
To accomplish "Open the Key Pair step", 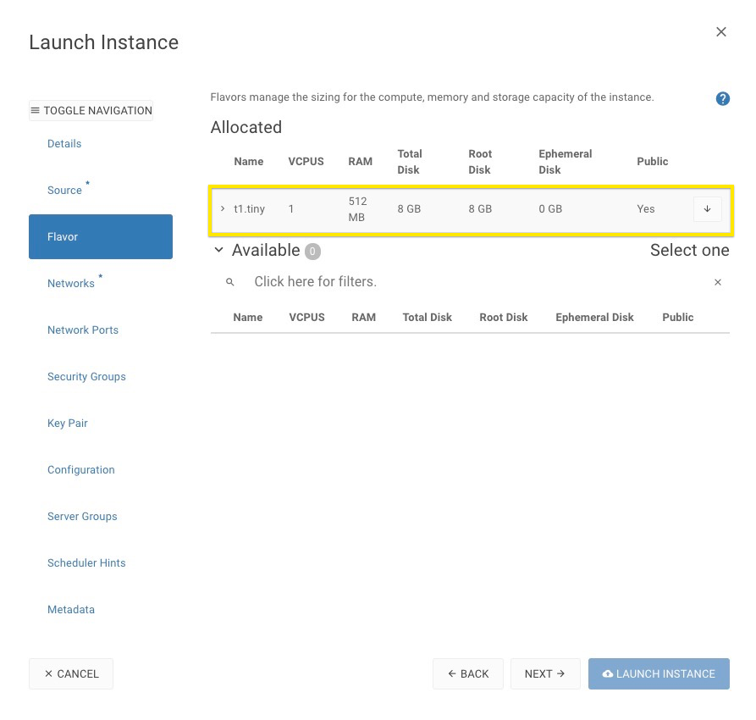I will pos(68,424).
